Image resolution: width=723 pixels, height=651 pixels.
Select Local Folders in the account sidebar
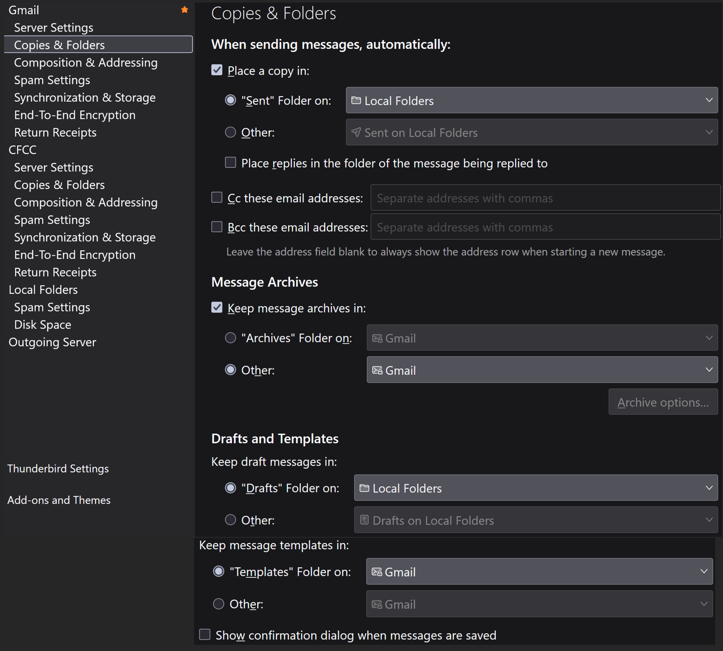click(43, 290)
